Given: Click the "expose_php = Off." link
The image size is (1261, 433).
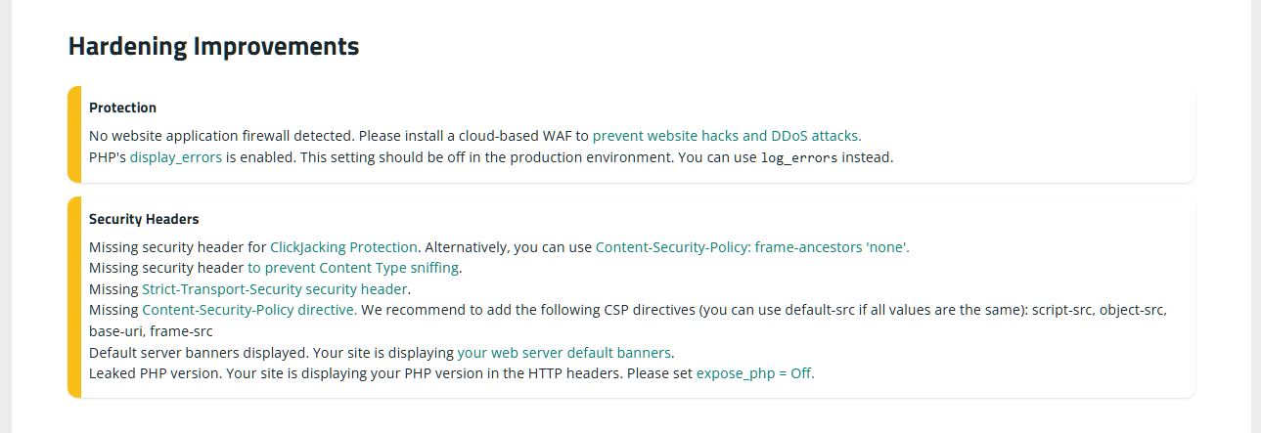Looking at the screenshot, I should tap(754, 372).
